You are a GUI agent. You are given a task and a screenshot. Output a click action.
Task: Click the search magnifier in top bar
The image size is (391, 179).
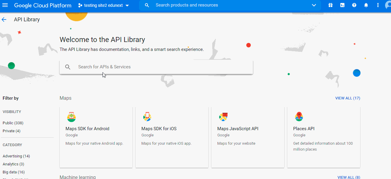147,5
